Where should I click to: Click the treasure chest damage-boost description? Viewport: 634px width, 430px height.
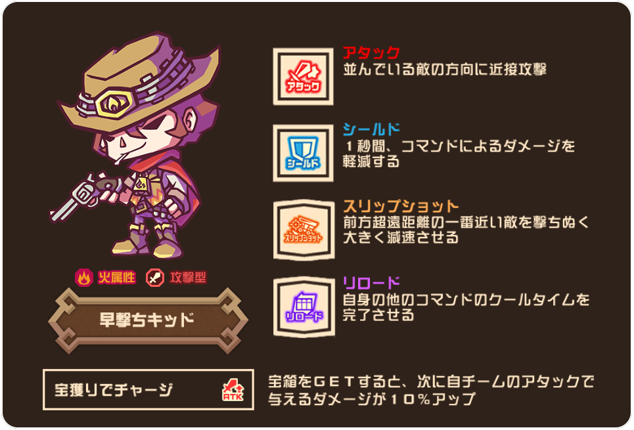[x=431, y=389]
